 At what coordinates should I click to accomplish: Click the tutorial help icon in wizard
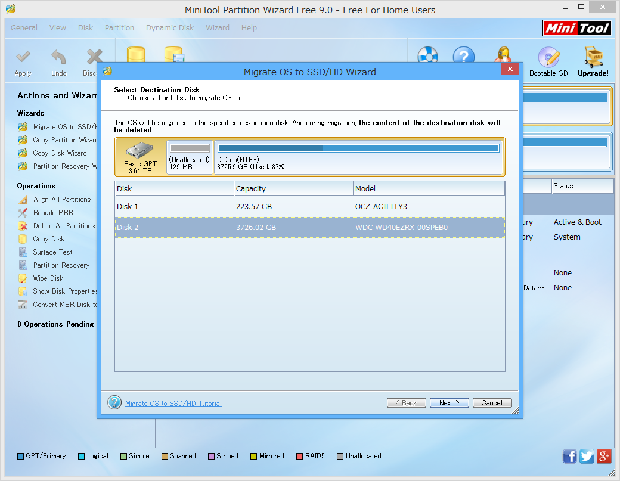114,403
